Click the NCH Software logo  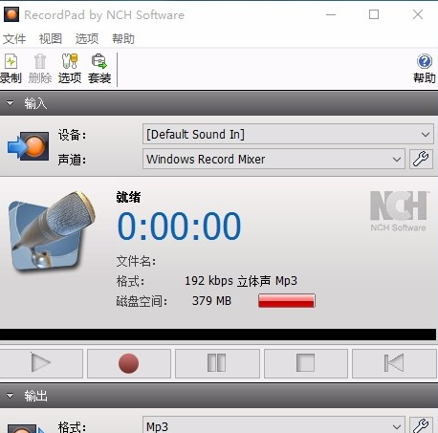(399, 211)
